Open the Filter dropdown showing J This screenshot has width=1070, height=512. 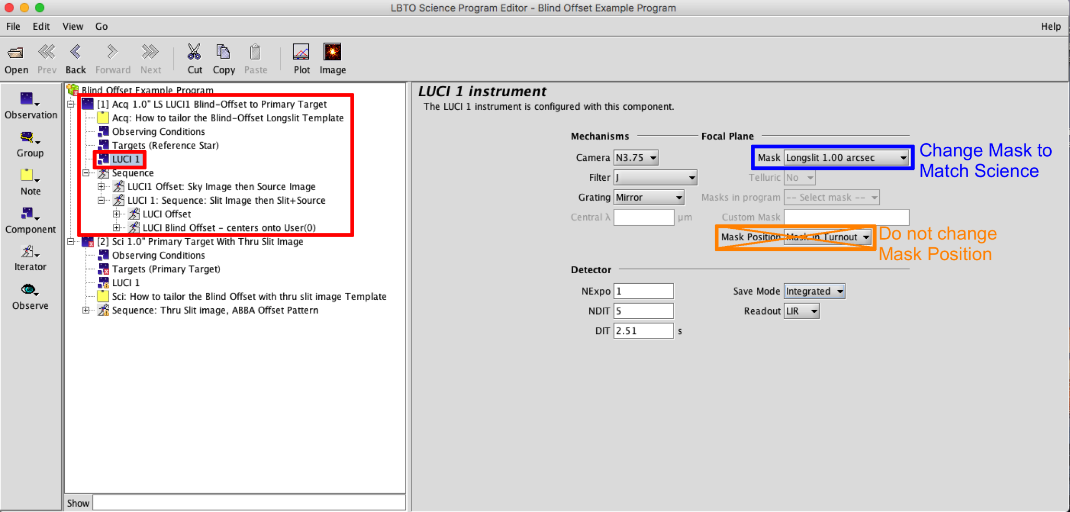(x=655, y=178)
